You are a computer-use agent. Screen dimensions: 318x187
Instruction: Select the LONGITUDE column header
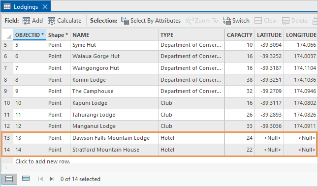tap(301, 35)
